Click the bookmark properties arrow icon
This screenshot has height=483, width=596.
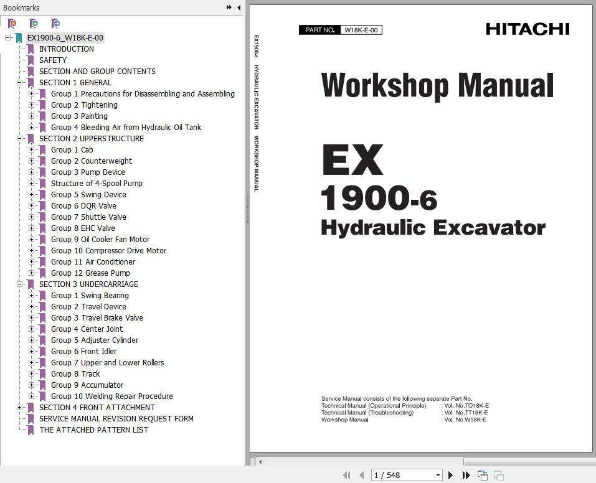[55, 24]
